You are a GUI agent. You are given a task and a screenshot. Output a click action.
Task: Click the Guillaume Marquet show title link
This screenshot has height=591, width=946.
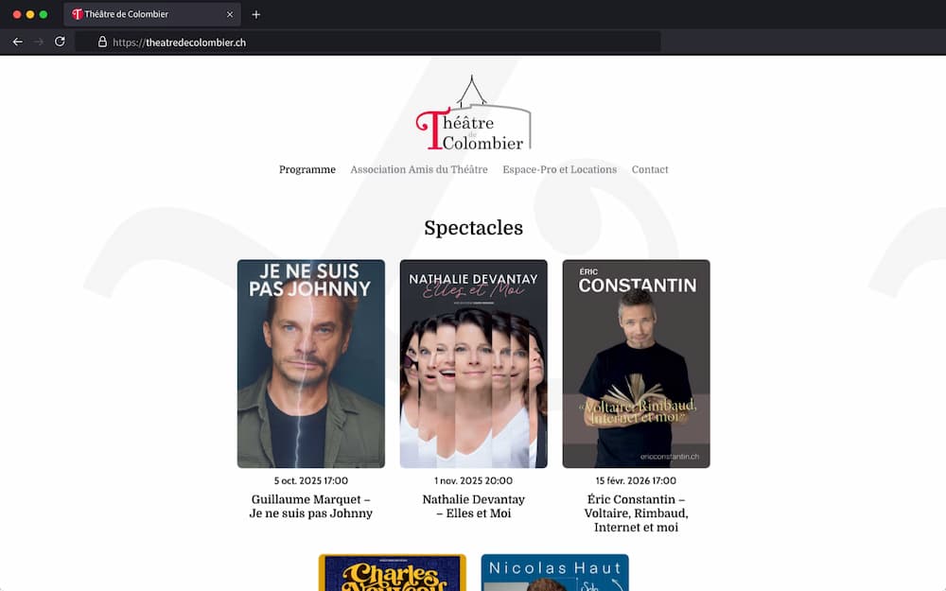[x=310, y=507]
